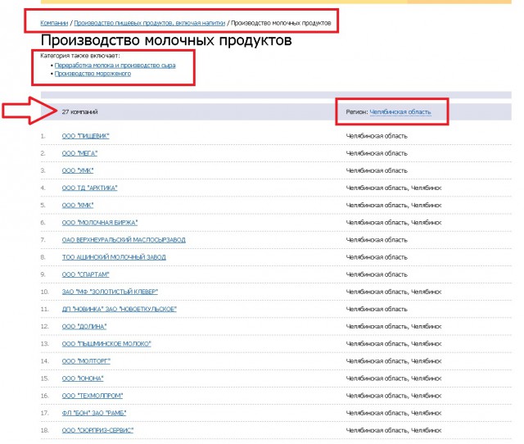
Task: Open ЗАО "МФ "ЗОЛОТИСТЫЙ КЛЕВЕР" link
Action: [110, 292]
